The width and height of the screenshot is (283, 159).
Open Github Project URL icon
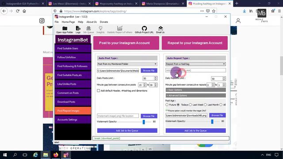tap(144, 30)
